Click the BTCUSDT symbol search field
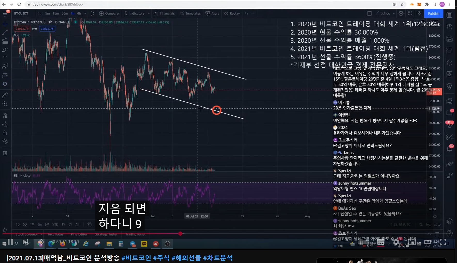 (22, 13)
